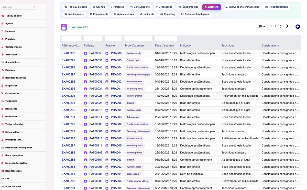The width and height of the screenshot is (307, 190).
Task: Sort by the Constatations column header
Action: pos(270,46)
